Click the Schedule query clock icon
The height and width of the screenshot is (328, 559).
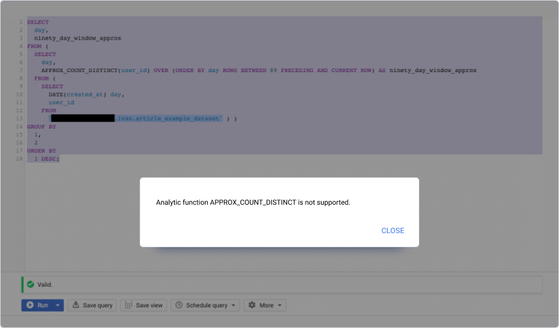(179, 305)
